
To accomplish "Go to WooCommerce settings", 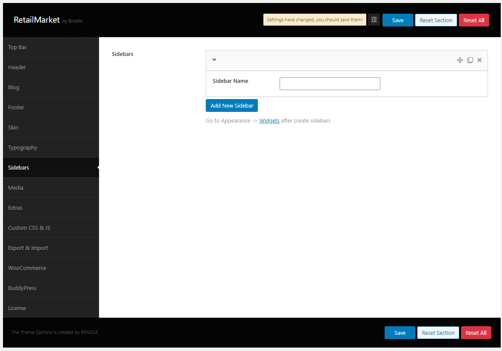I will pyautogui.click(x=51, y=268).
